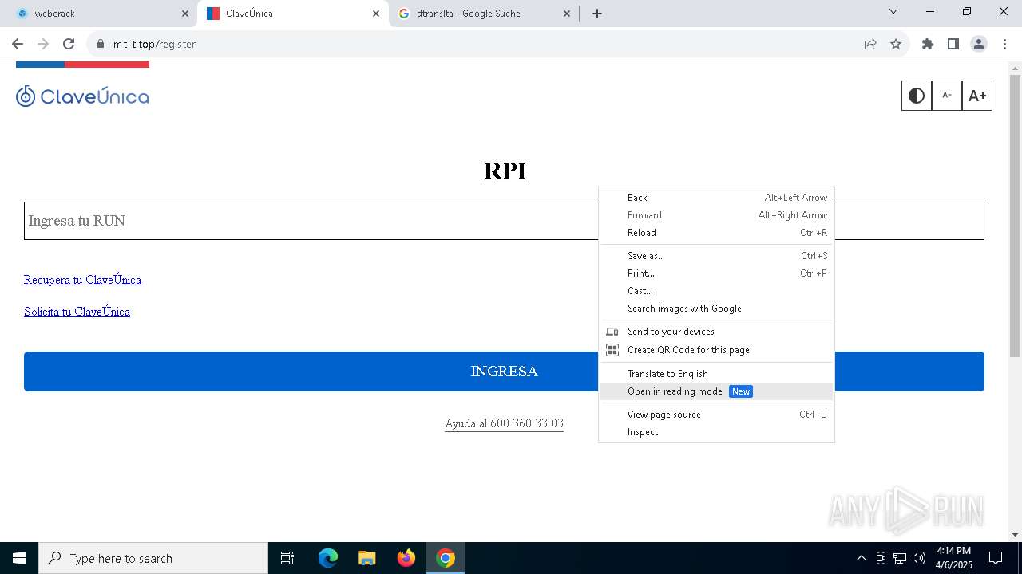Open the volume tray icon
1022x574 pixels.
tap(919, 558)
